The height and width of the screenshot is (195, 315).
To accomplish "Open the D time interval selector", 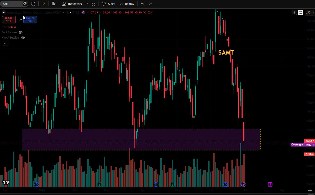I will point(44,4).
